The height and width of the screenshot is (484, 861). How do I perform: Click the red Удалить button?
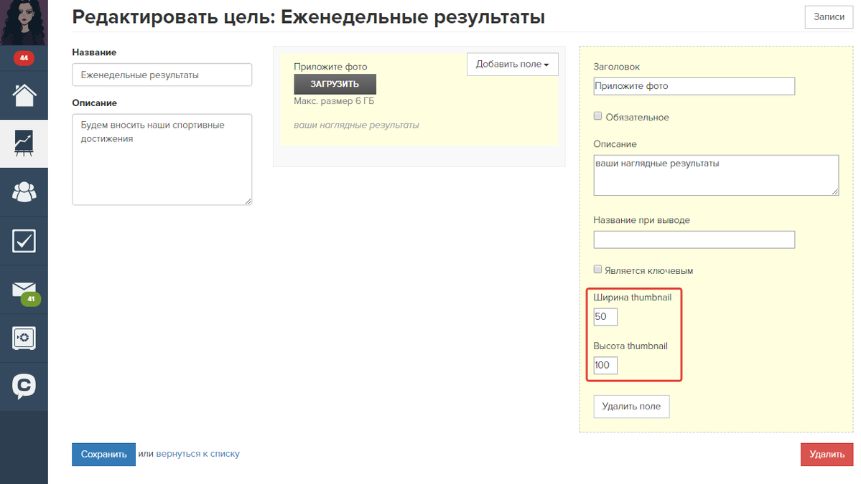point(827,455)
